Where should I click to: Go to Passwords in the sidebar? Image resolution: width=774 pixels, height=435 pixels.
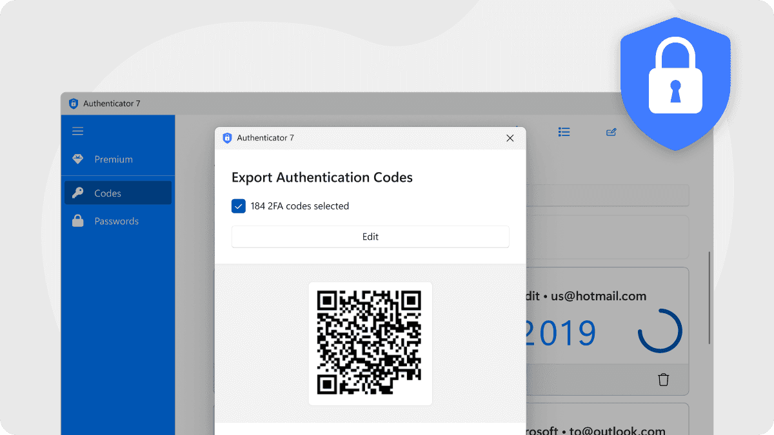[118, 221]
